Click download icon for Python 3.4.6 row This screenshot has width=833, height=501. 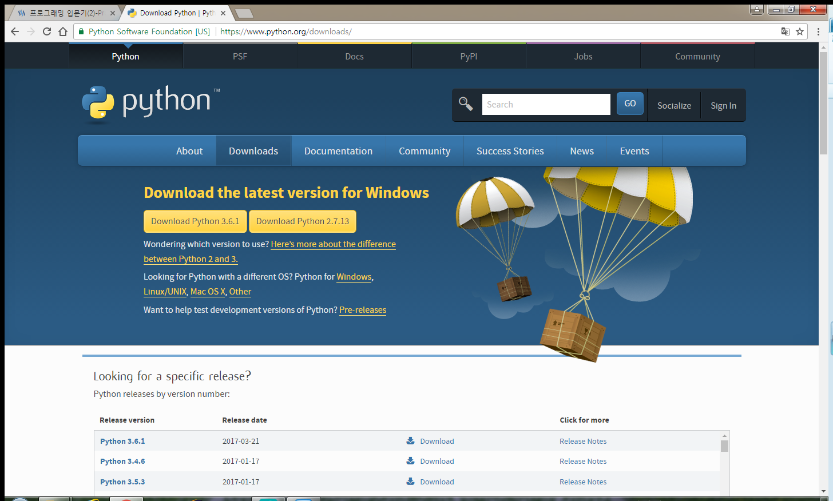410,461
